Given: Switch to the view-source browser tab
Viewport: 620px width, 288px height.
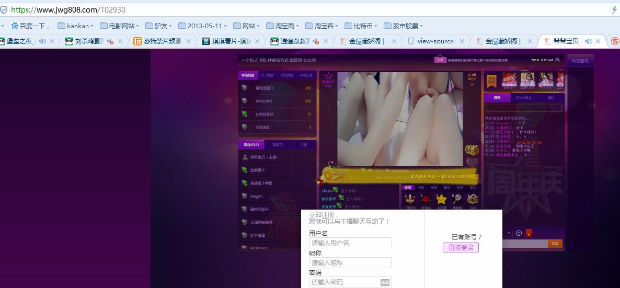Looking at the screenshot, I should [436, 41].
